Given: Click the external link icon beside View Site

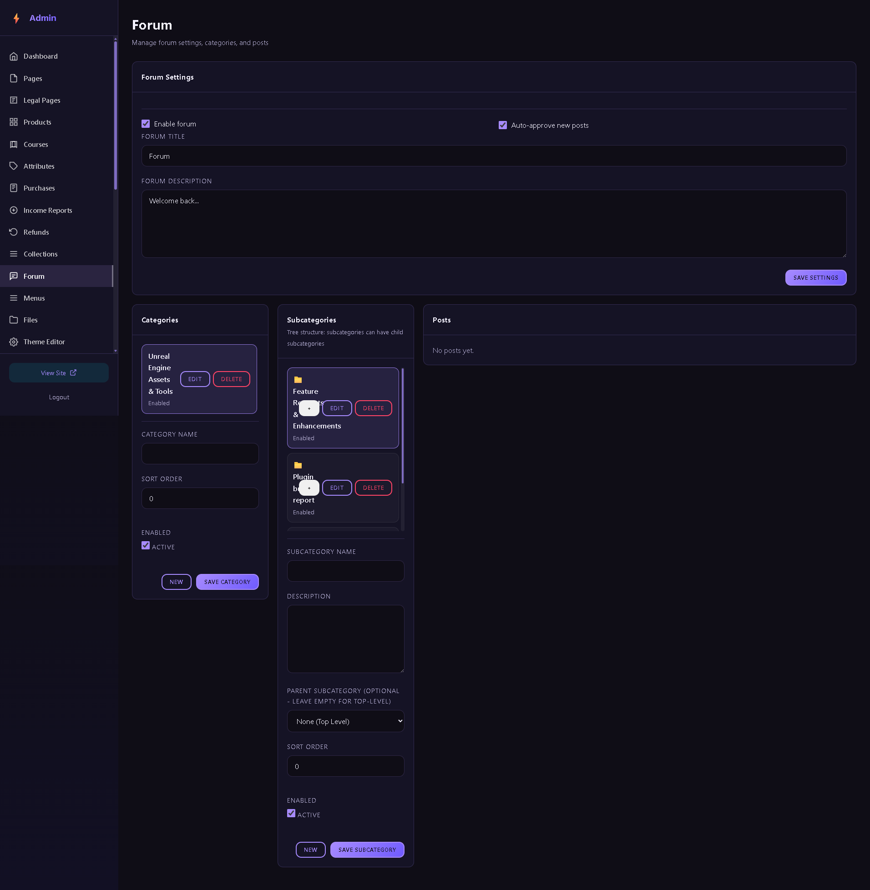Looking at the screenshot, I should coord(73,372).
